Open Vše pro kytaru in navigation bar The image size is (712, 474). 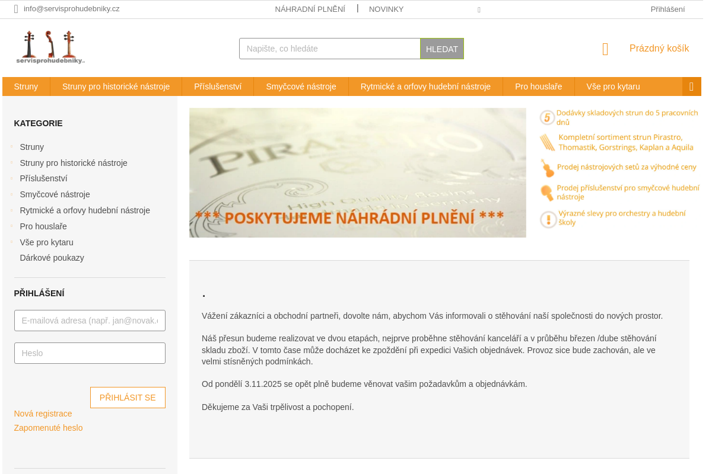click(x=613, y=87)
